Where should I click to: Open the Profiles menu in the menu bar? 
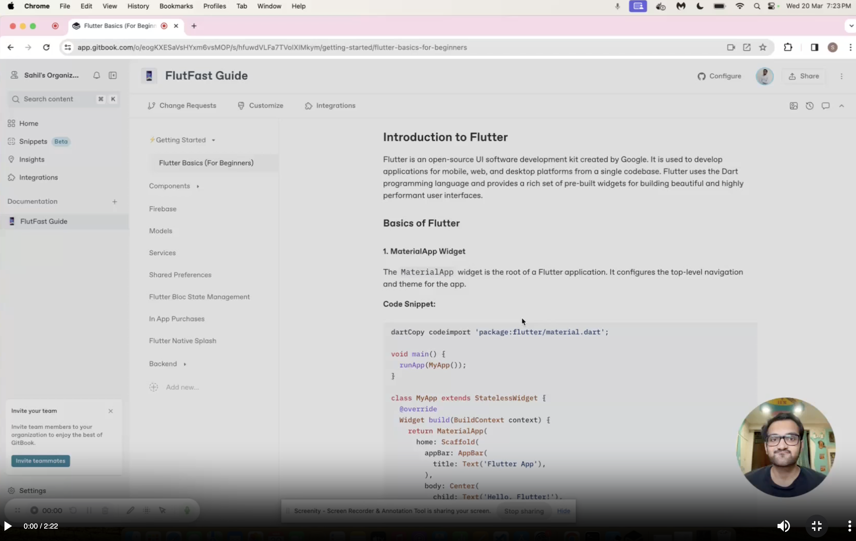[215, 6]
